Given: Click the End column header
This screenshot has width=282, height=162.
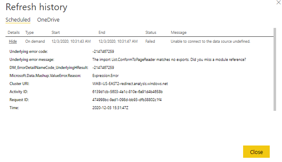Looking at the screenshot, I should (x=102, y=33).
